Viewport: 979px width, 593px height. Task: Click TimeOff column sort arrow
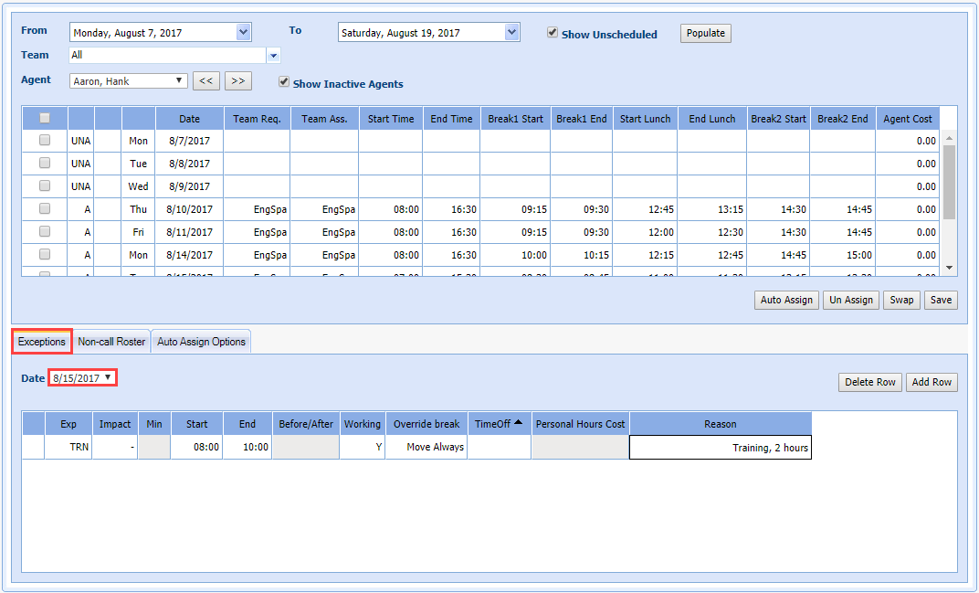[519, 422]
